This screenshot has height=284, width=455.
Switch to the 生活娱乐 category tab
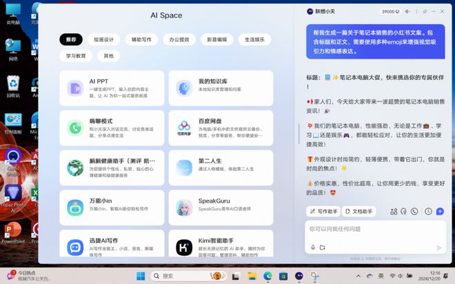255,39
